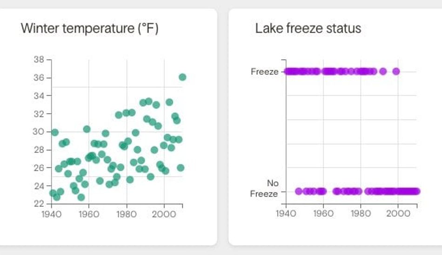The width and height of the screenshot is (442, 255).
Task: Click the 22 tick label on temperature axis
Action: click(x=39, y=204)
